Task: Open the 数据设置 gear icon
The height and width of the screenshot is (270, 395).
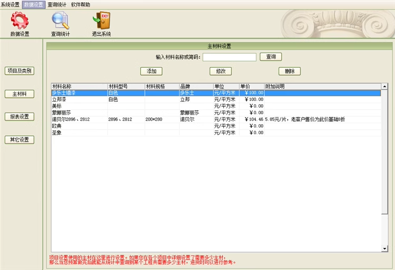Action: 19,21
